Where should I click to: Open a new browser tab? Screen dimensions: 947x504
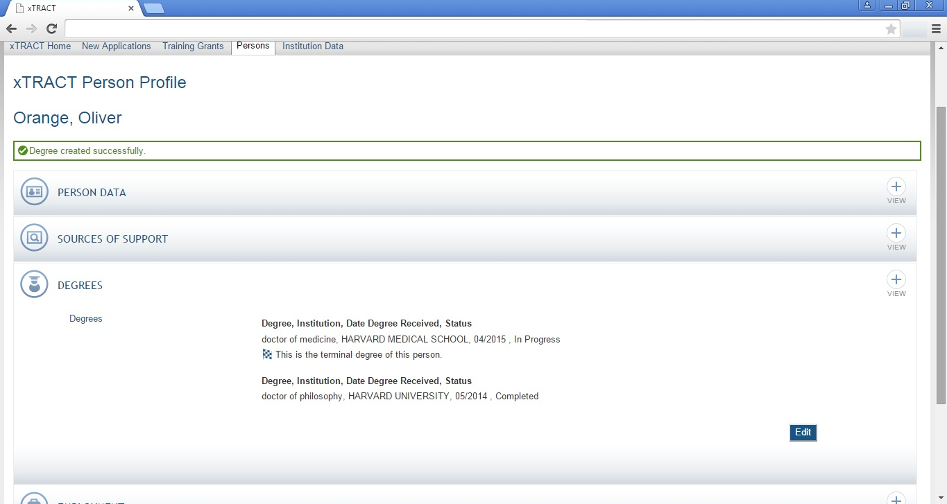click(x=154, y=8)
